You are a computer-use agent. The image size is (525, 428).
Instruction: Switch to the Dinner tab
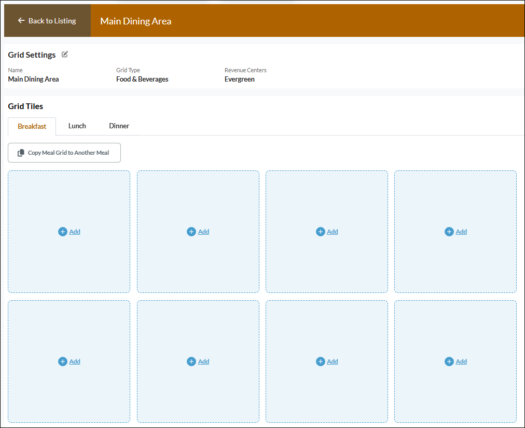pyautogui.click(x=119, y=126)
